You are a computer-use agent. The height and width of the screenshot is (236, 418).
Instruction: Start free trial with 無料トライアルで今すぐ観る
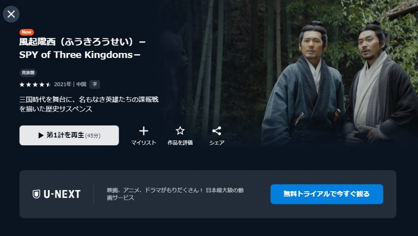click(326, 194)
